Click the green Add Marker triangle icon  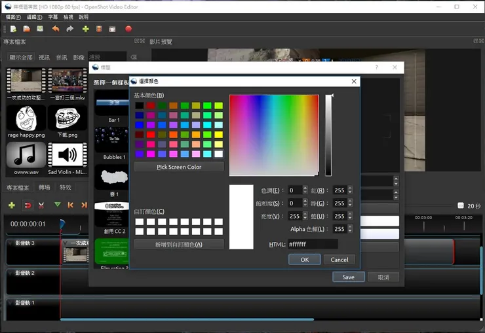[58, 205]
